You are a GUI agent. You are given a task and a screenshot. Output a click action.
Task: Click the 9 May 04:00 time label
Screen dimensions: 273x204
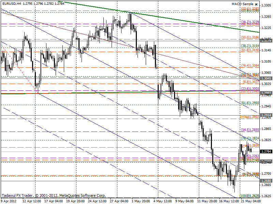(x=185, y=201)
